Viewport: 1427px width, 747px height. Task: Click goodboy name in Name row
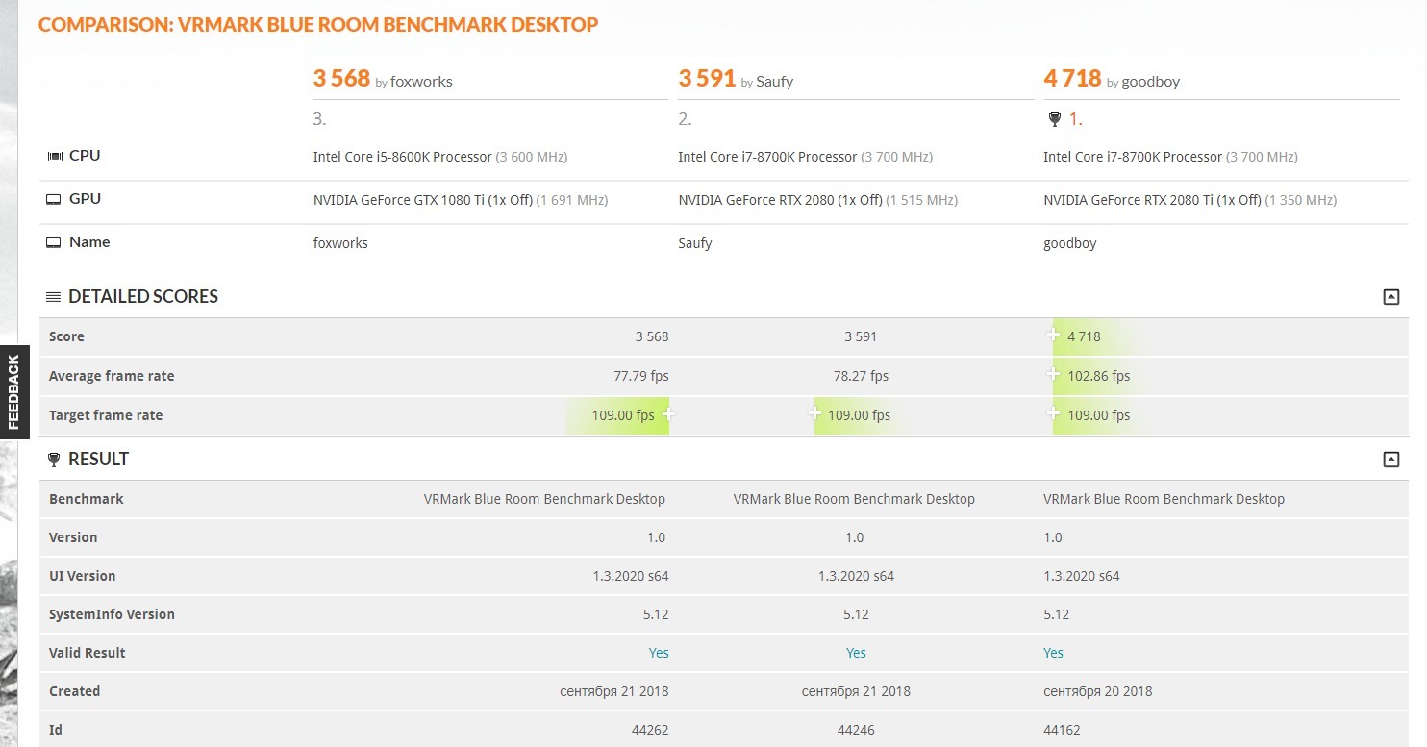click(1070, 243)
